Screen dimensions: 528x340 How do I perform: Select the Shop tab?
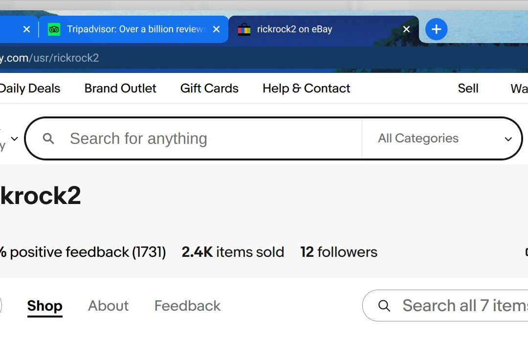(x=44, y=306)
